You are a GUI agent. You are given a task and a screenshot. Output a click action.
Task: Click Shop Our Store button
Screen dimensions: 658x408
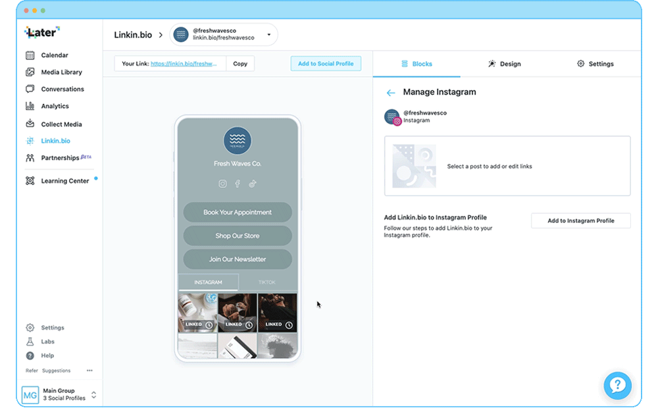coord(238,236)
